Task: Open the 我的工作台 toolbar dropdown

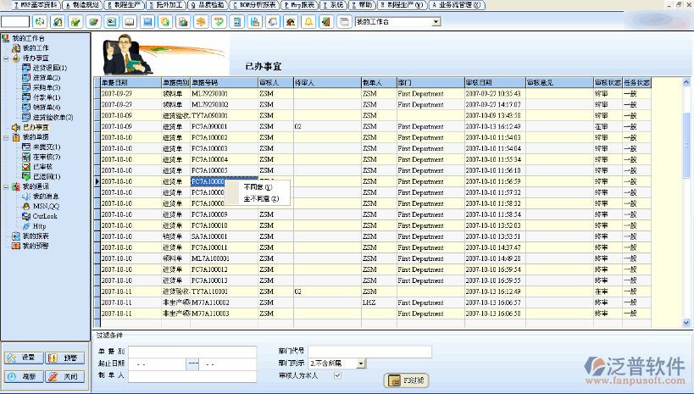Action: point(436,21)
